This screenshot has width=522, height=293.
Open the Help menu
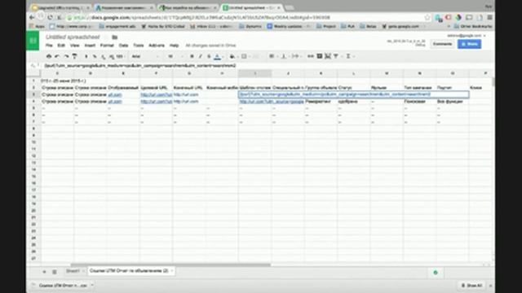pos(174,46)
